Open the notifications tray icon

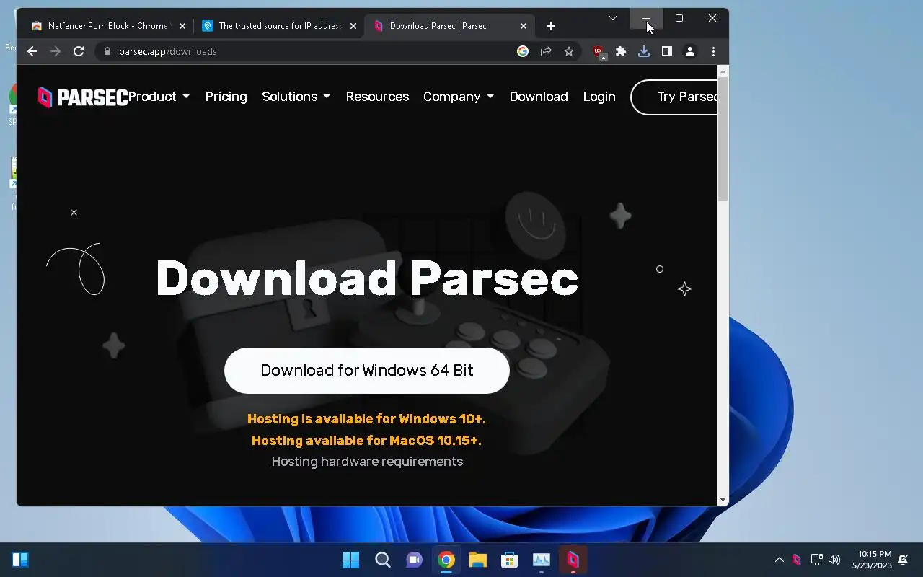point(904,560)
